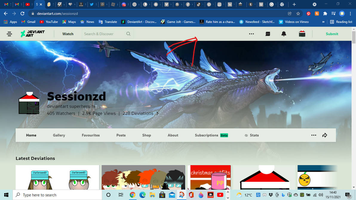Click the search magnifier icon
Viewport: 356px width, 200px height.
pos(128,34)
